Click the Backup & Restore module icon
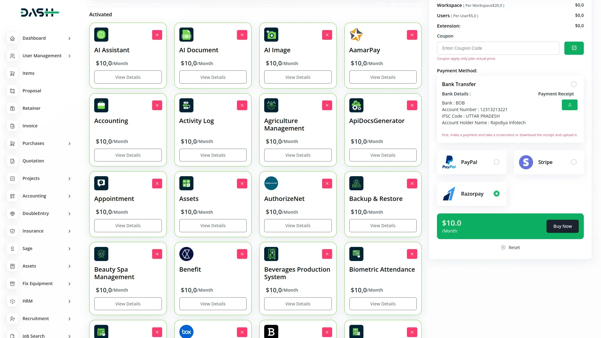This screenshot has height=338, width=601. 356,183
